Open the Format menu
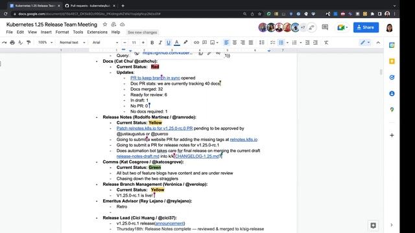Viewport: 415px width, 233px height. 62,32
